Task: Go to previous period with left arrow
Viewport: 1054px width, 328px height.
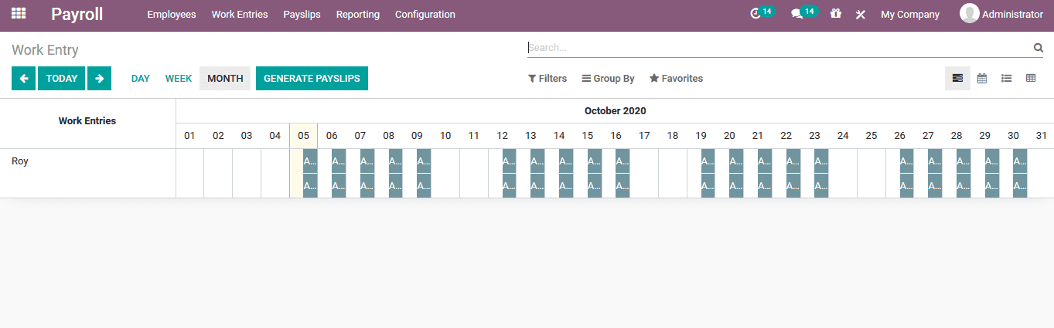Action: [23, 78]
